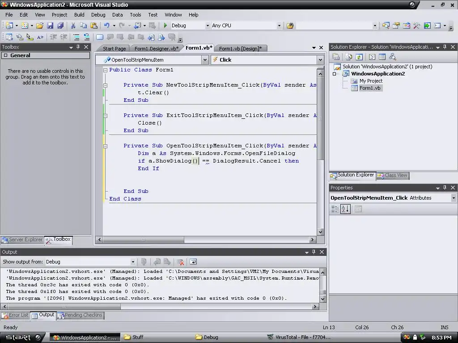Viewport: 458px width, 343px height.
Task: Open the Object Browser toolbar icon
Action: (x=406, y=25)
